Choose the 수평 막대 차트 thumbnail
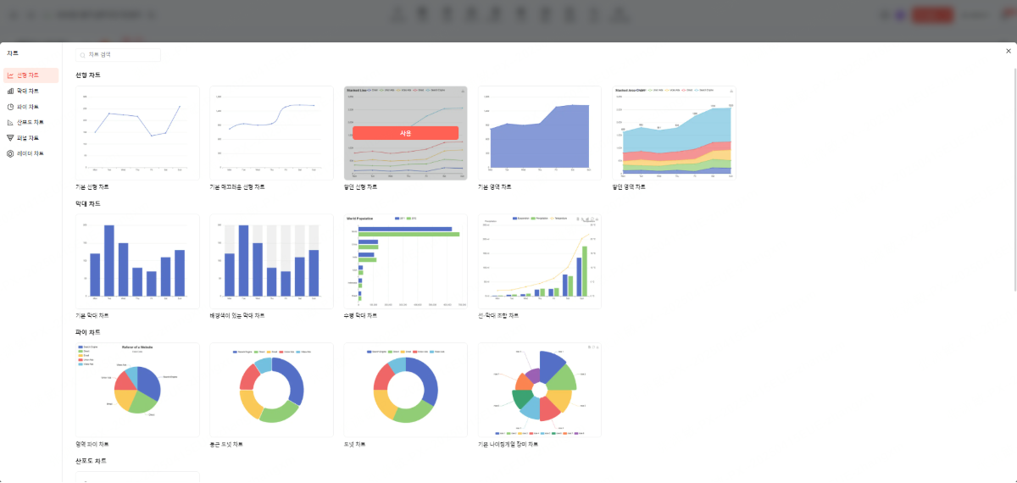Image resolution: width=1017 pixels, height=483 pixels. point(405,261)
